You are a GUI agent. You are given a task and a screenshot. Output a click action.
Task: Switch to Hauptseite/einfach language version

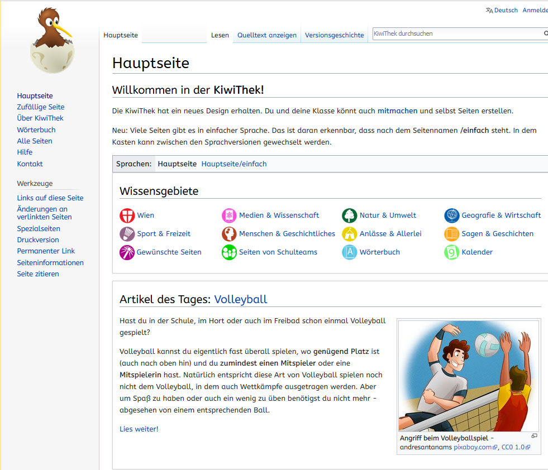tap(234, 164)
